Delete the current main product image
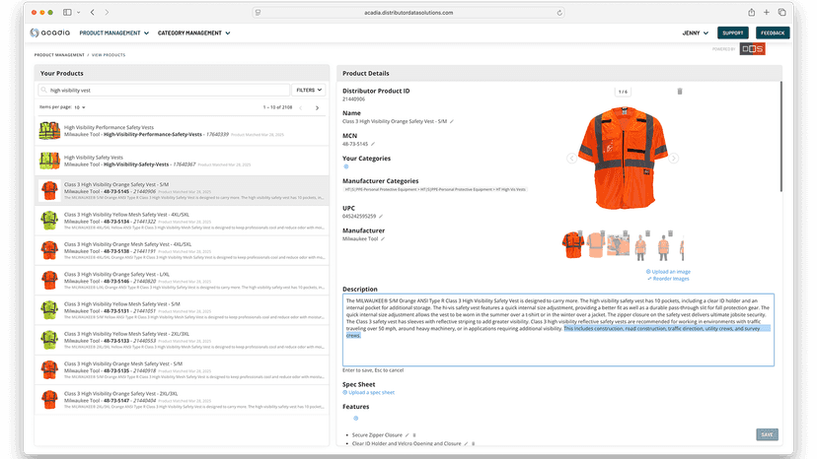 tap(680, 91)
